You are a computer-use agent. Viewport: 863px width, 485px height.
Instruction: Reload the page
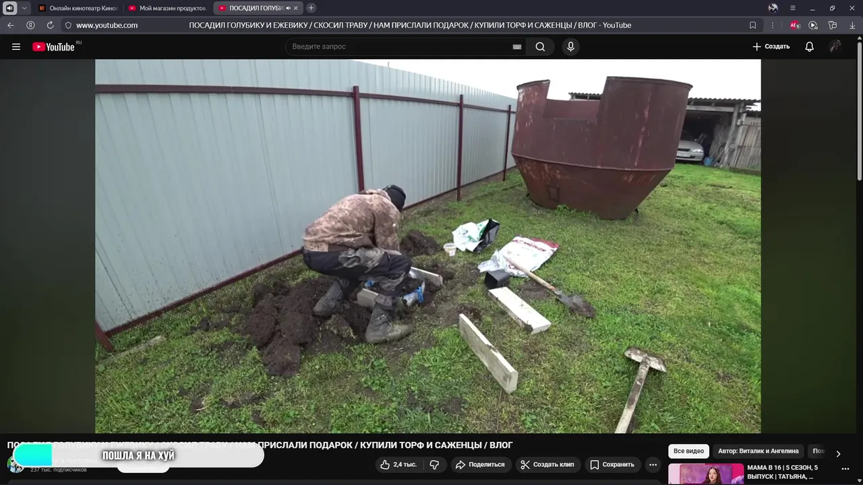[x=50, y=25]
